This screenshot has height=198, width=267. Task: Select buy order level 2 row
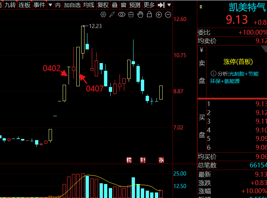(237, 112)
